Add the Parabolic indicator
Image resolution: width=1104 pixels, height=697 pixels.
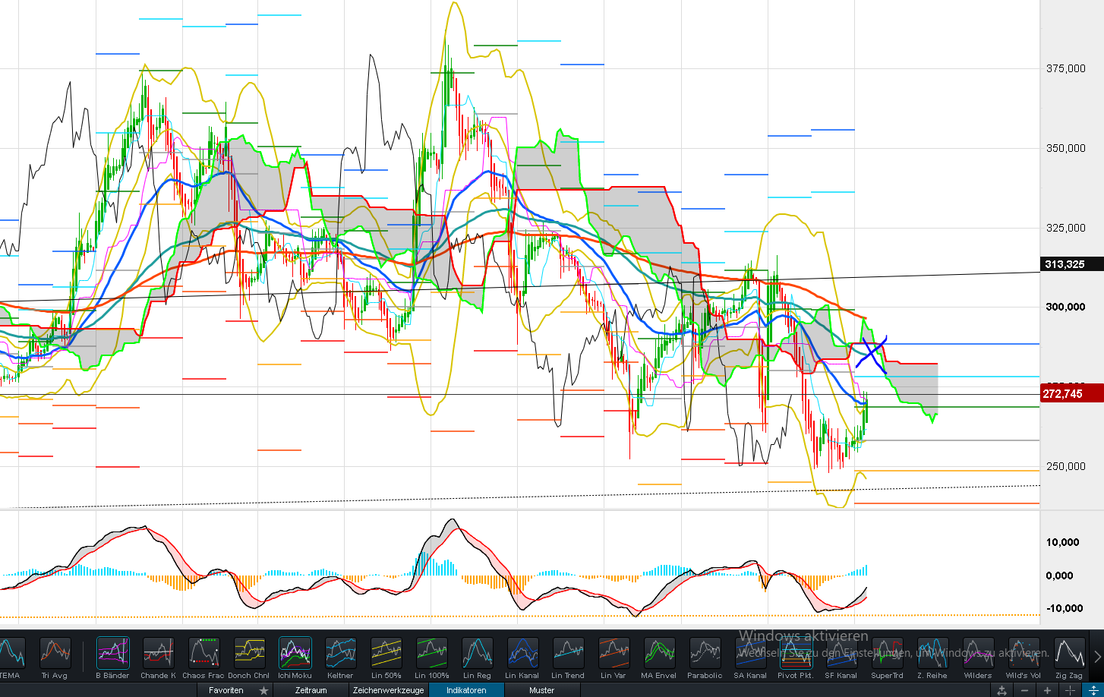coord(705,658)
